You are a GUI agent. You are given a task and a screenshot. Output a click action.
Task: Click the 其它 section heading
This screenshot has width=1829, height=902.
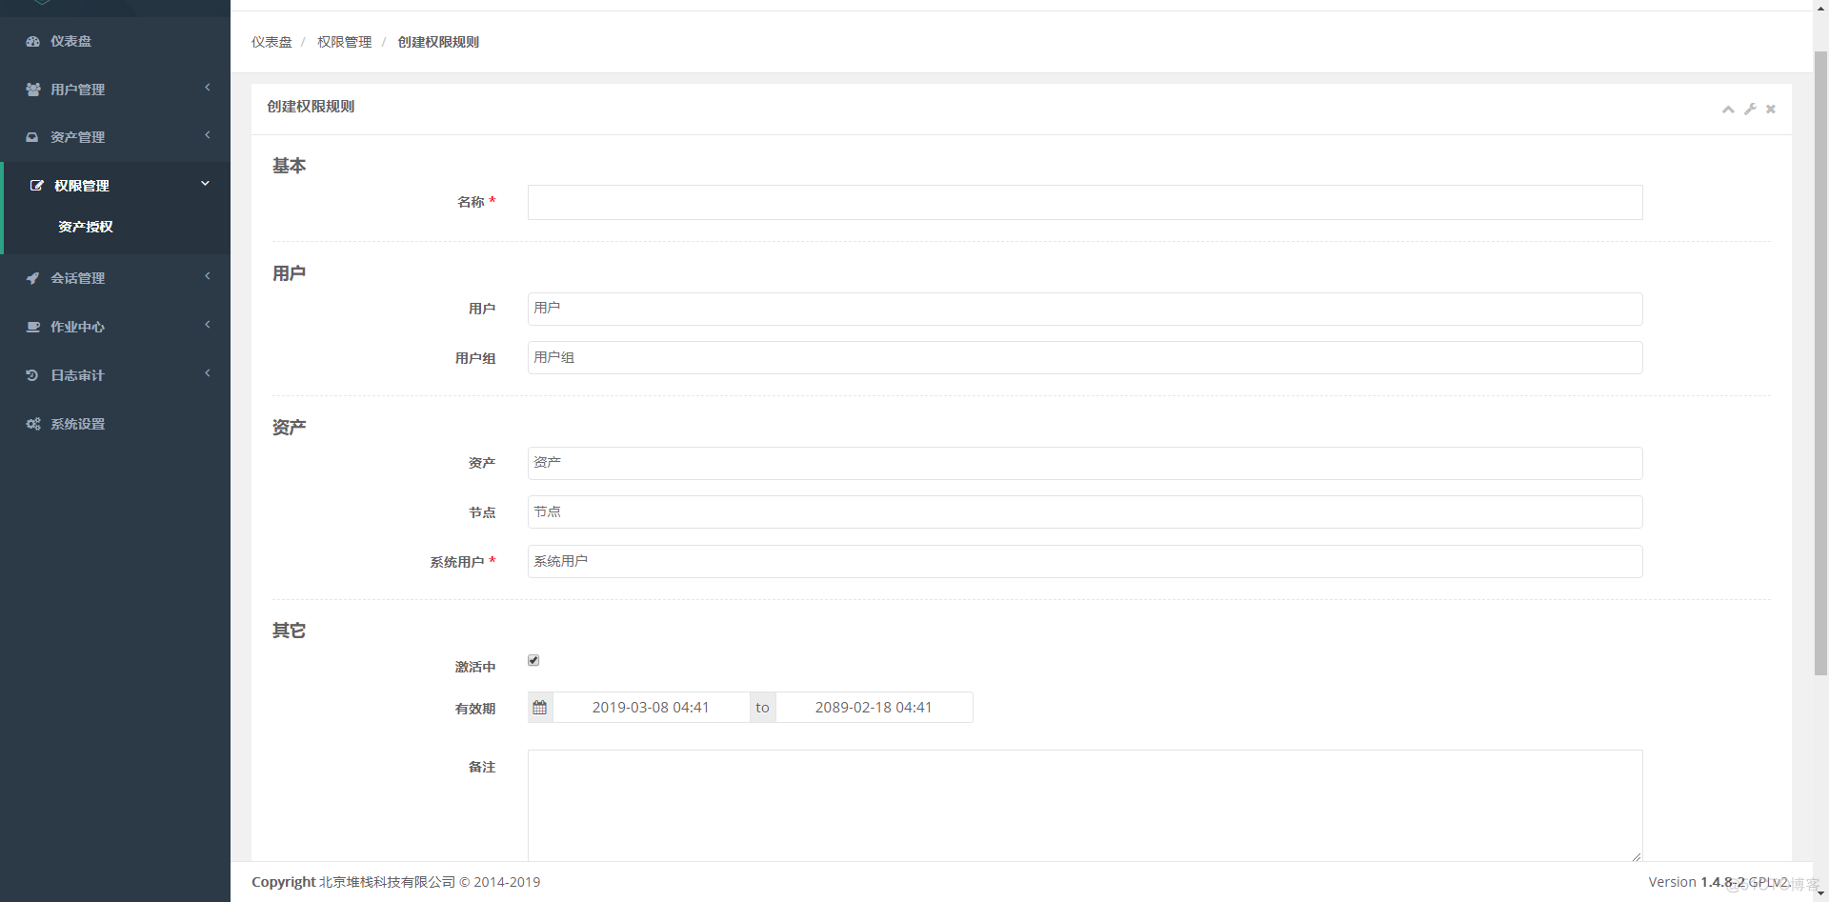(290, 631)
